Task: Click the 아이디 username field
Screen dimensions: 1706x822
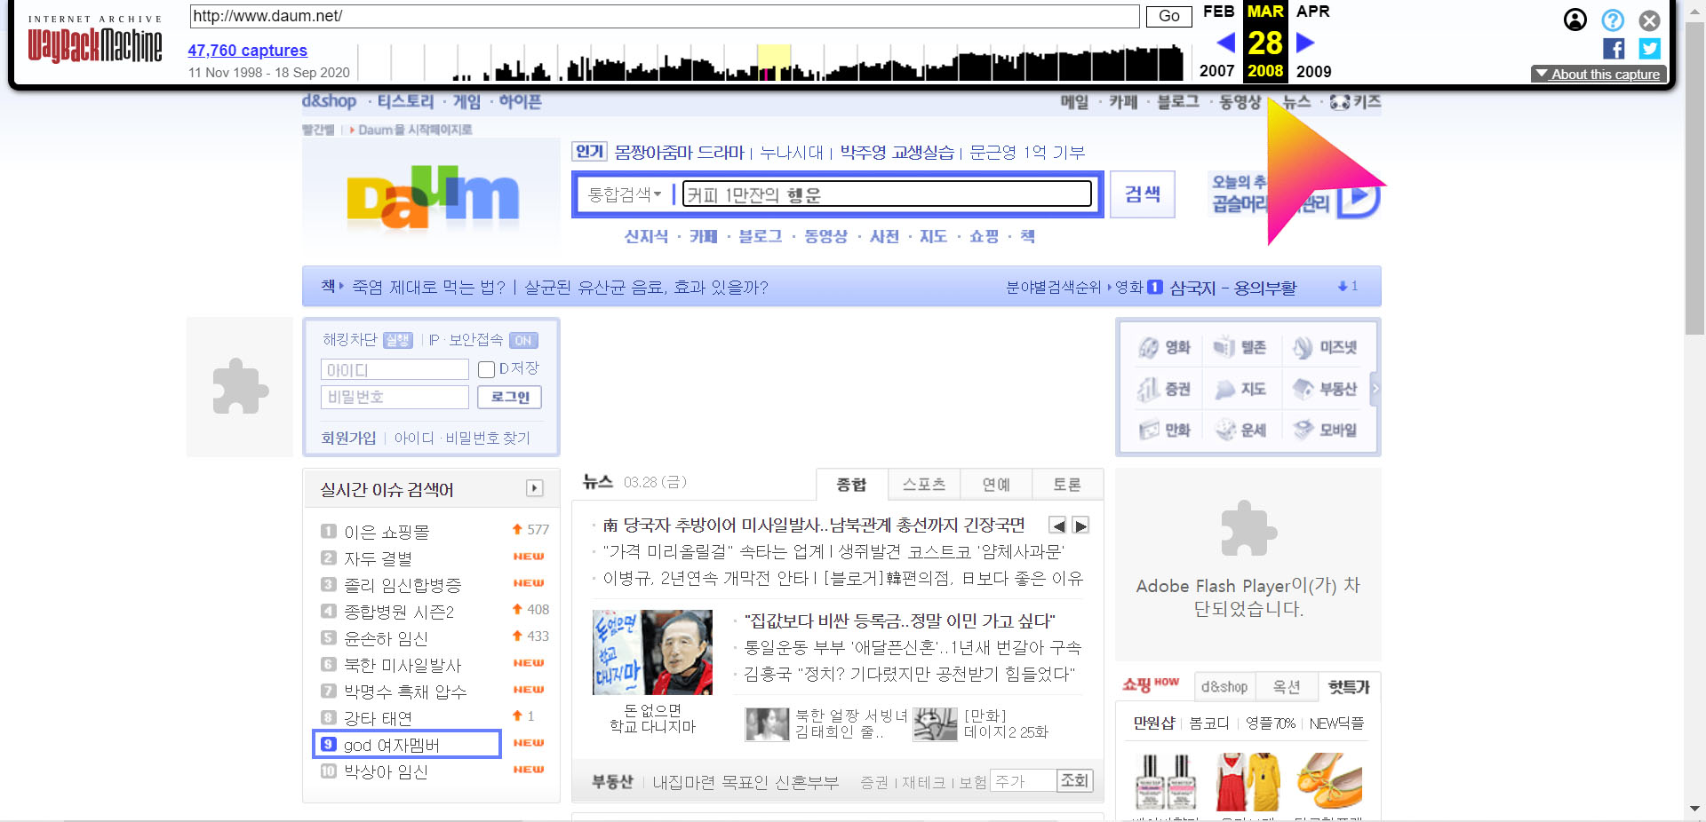Action: [395, 369]
